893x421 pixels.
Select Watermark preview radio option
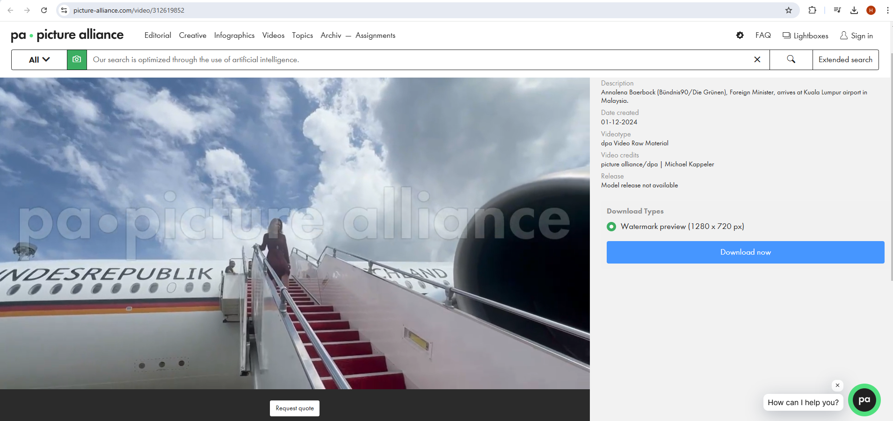(611, 227)
